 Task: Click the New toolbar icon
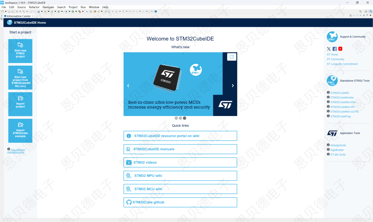coord(2,11)
